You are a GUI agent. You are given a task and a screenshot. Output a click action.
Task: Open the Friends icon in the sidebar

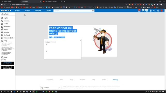click(2, 21)
